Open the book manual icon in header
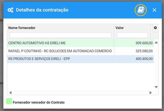The image size is (164, 111). tap(141, 10)
